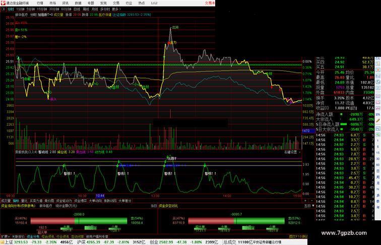Screen dimensions: 381x245
Task: Switch to the 60-minute period in the sidebar
Action: click(x=378, y=165)
